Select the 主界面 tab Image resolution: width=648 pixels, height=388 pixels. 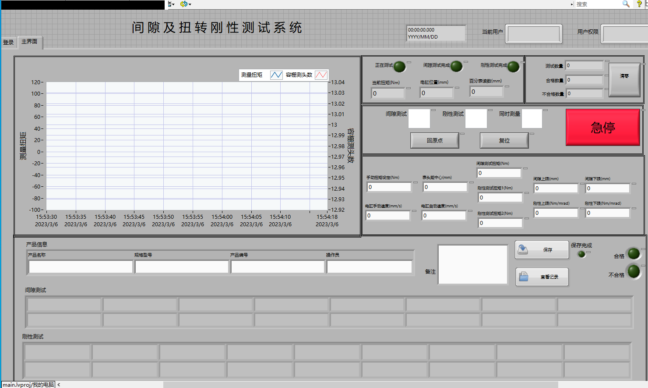(x=29, y=42)
